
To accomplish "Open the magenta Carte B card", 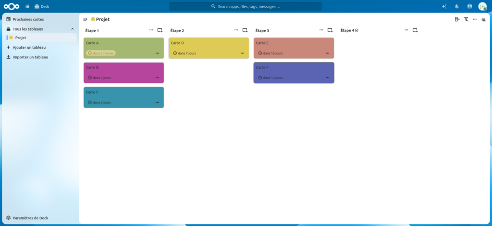I will 123,73.
